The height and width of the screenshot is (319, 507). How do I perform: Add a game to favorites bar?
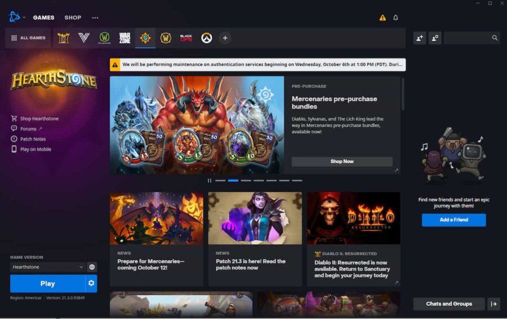(225, 38)
